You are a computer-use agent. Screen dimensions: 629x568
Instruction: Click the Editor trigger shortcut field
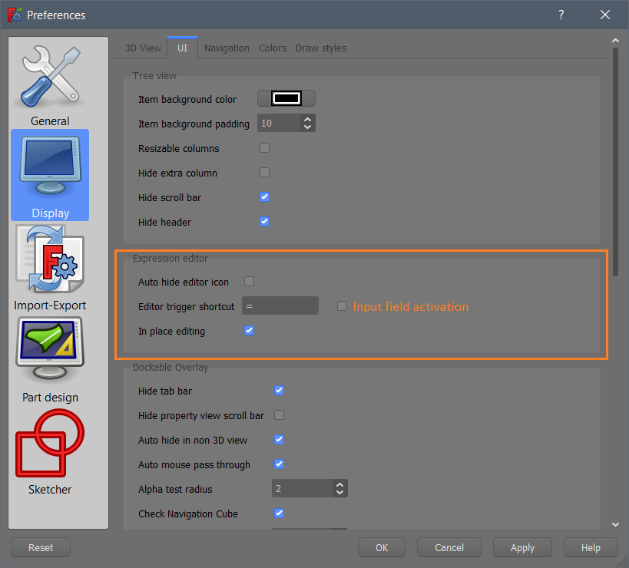(x=280, y=305)
